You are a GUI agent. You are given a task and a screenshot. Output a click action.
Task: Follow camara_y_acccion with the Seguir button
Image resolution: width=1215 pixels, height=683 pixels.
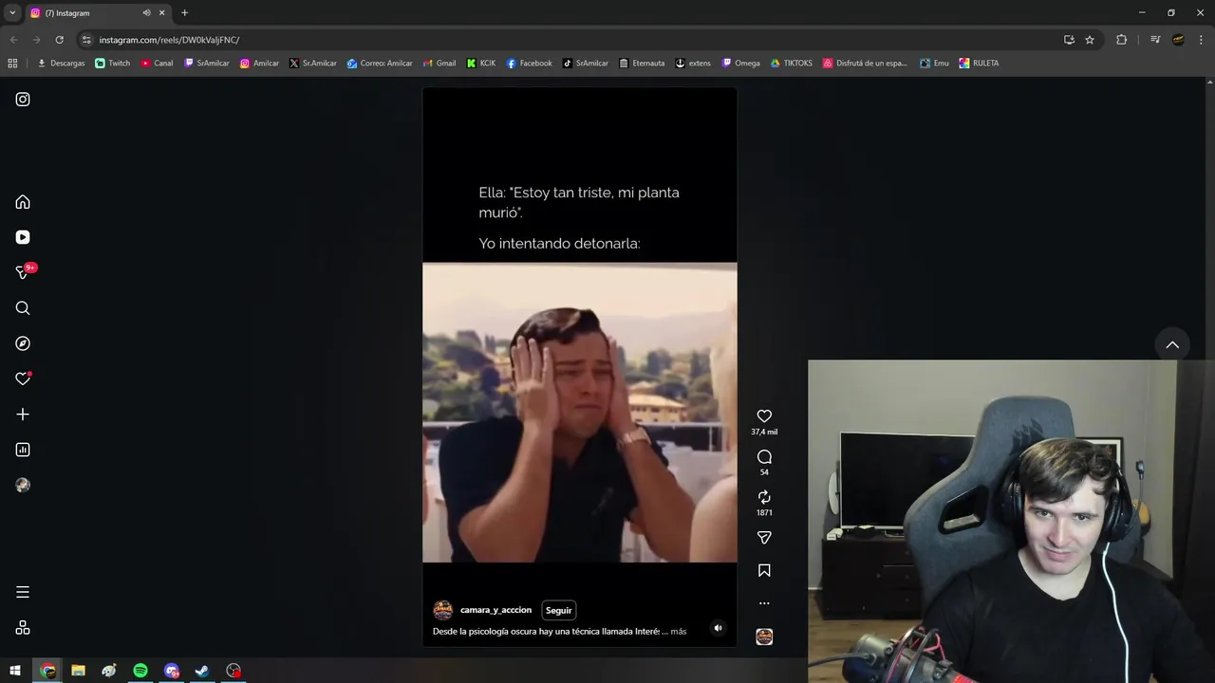click(559, 610)
